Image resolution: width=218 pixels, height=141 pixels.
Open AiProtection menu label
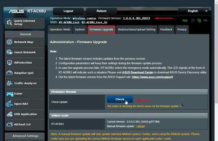23,63
